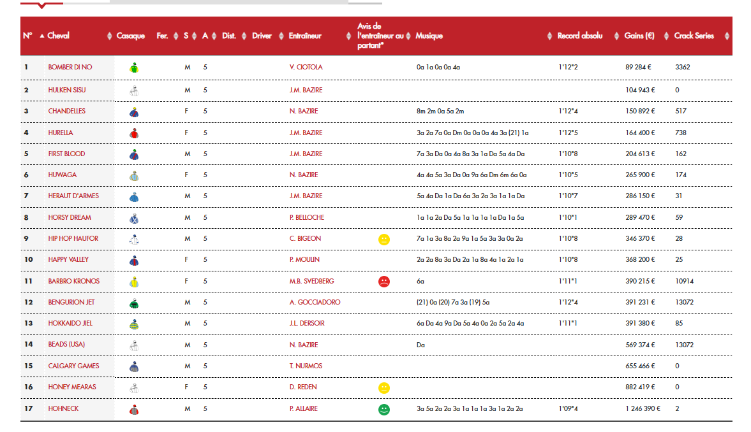Click HORSY DREAM casaque icon

(x=134, y=219)
